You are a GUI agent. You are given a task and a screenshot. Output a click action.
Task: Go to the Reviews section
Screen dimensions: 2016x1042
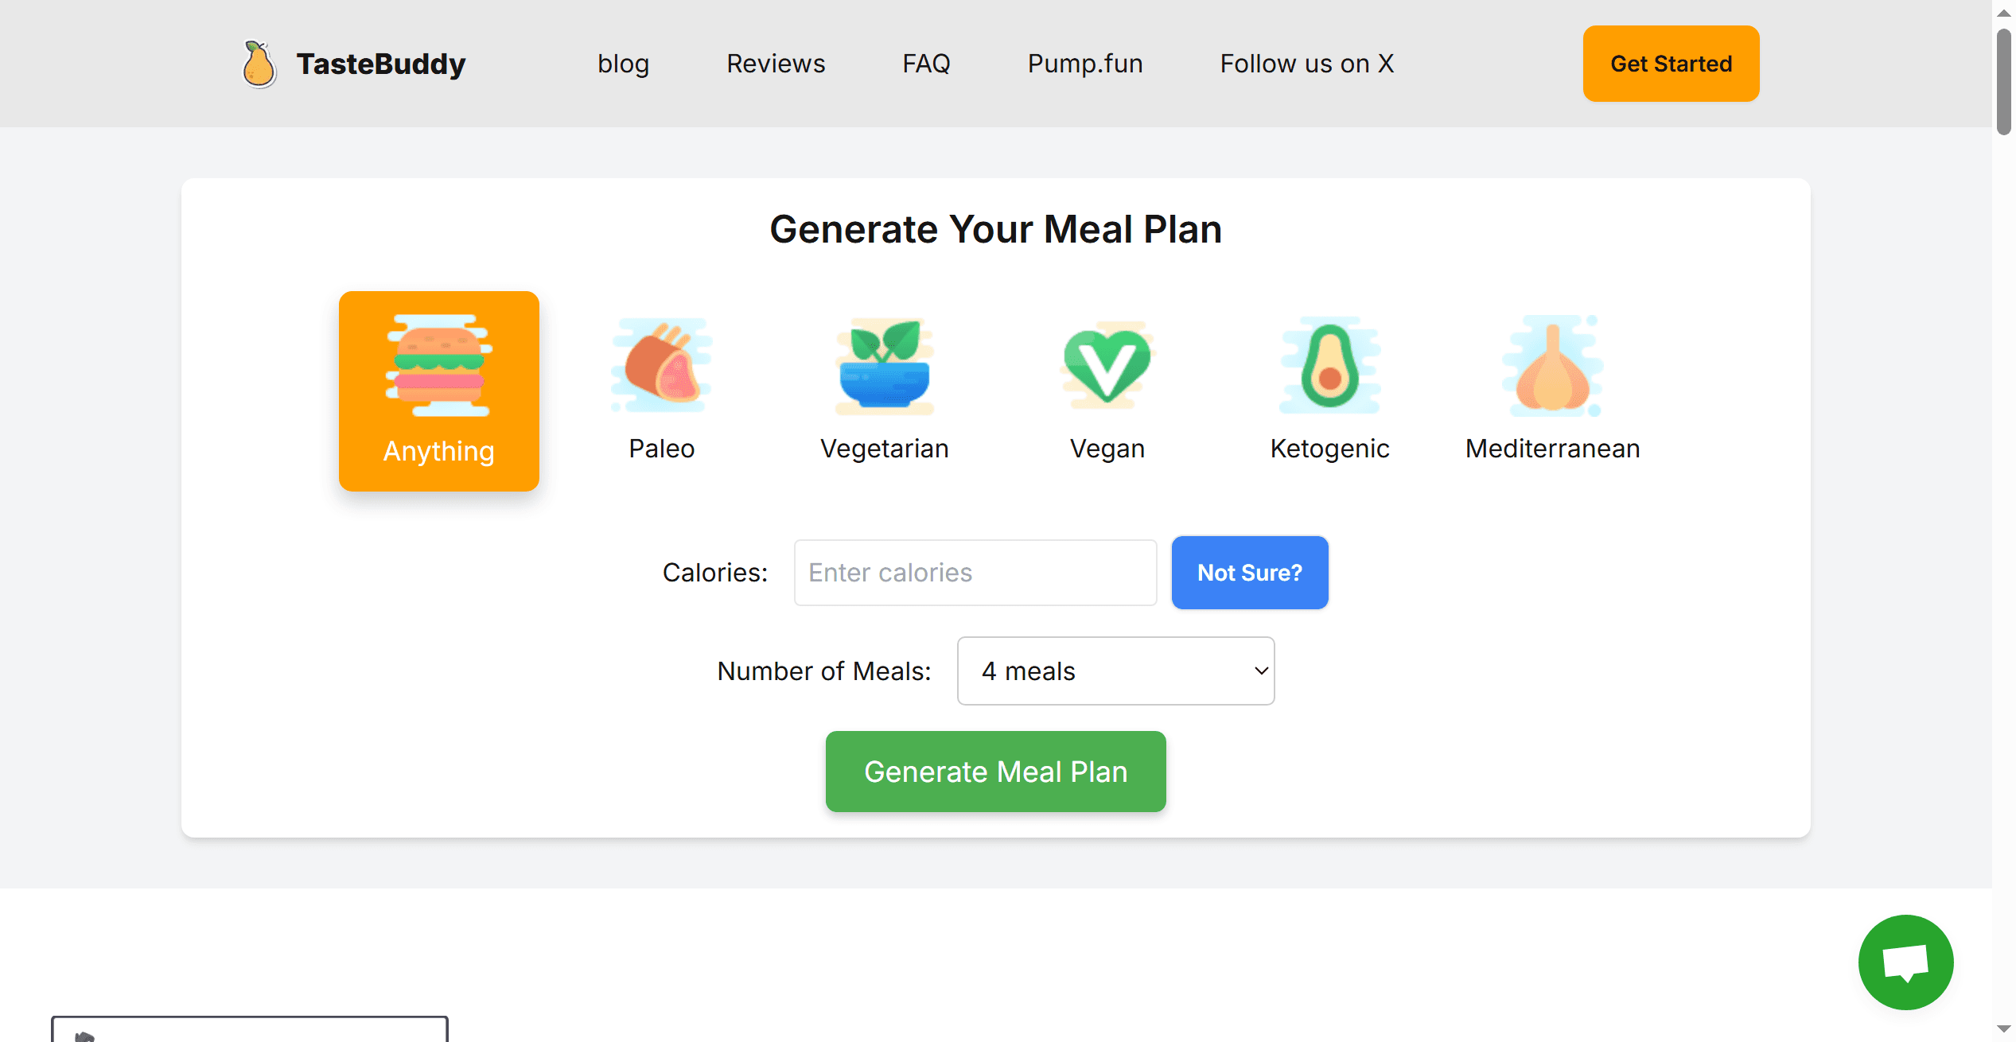tap(776, 64)
